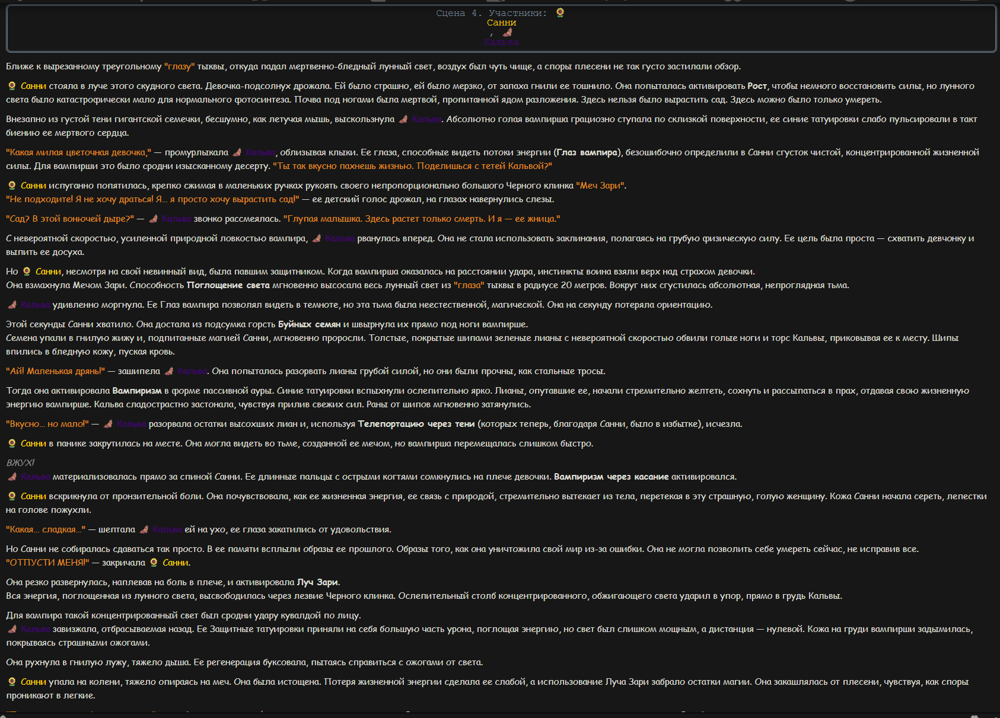Click the 'Сцена 4. Участники' header title
This screenshot has width=1000, height=718.
491,13
